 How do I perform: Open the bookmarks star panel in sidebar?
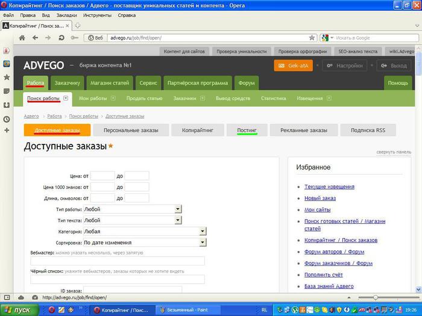tap(7, 78)
